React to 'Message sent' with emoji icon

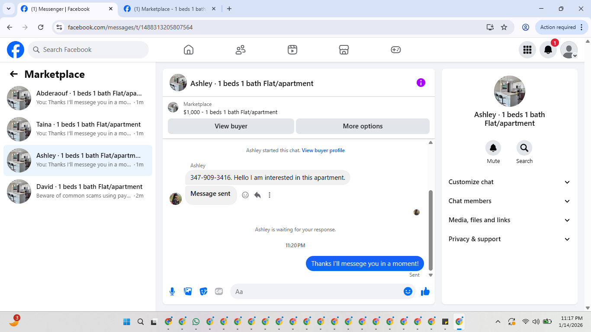[x=245, y=195]
